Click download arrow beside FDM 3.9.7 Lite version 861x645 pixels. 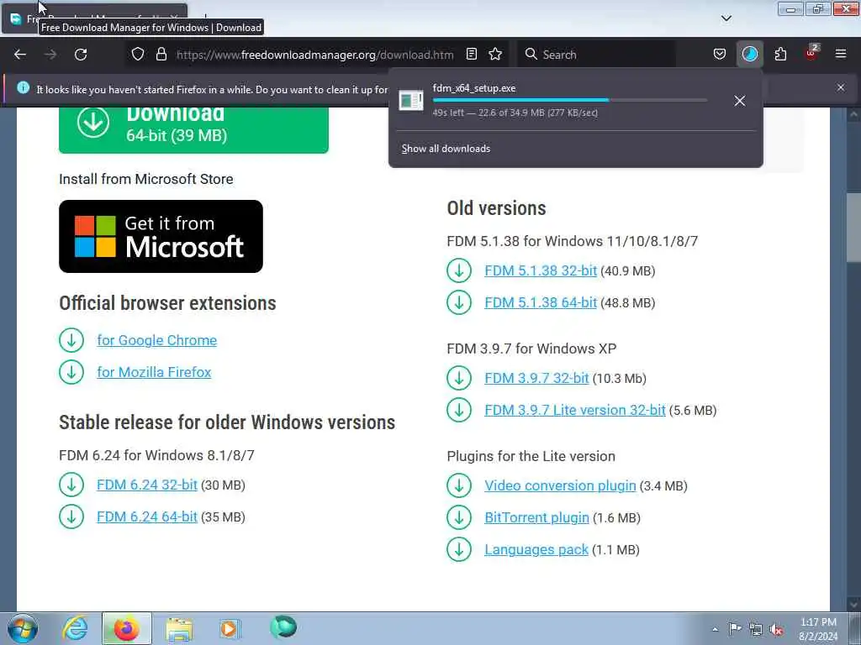tap(459, 410)
